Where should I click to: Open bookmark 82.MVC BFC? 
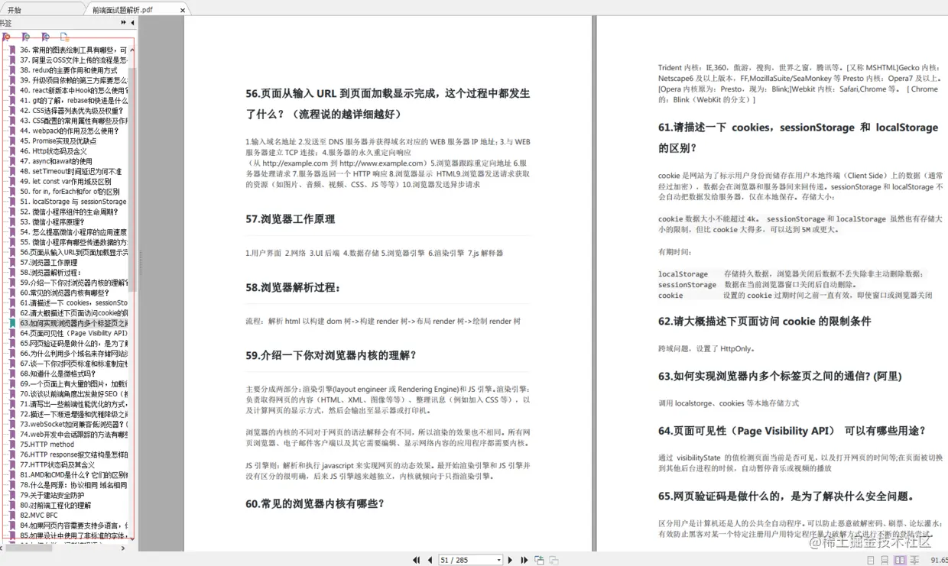click(x=39, y=515)
